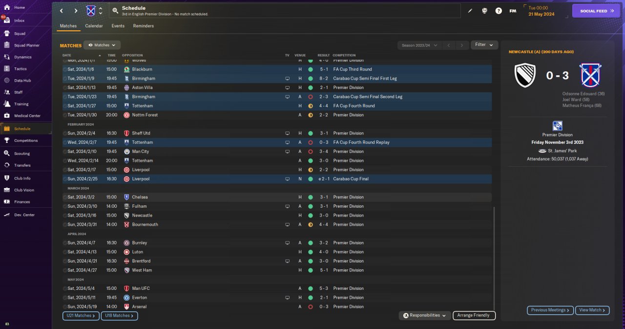
Task: Select the West Ham match row
Action: click(277, 270)
